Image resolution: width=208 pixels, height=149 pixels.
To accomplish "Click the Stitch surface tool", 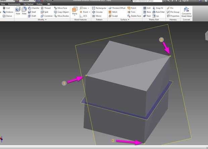I will 113,12.
